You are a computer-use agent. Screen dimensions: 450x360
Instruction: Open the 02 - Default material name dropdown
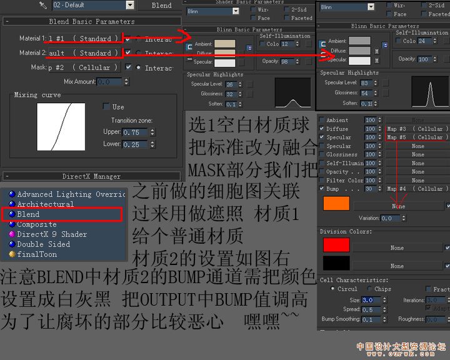tap(130, 6)
